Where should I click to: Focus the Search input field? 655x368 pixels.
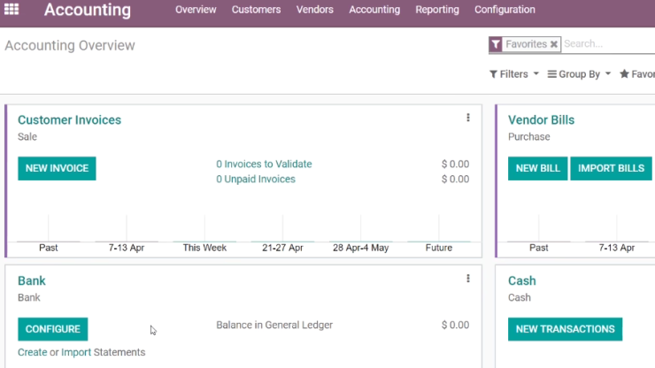(x=608, y=44)
